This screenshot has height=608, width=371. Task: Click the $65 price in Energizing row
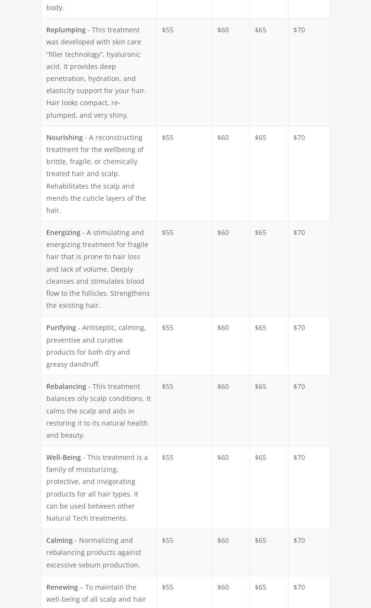tap(261, 233)
